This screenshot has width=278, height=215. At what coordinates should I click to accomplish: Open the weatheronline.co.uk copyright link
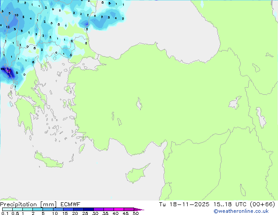[241, 211]
